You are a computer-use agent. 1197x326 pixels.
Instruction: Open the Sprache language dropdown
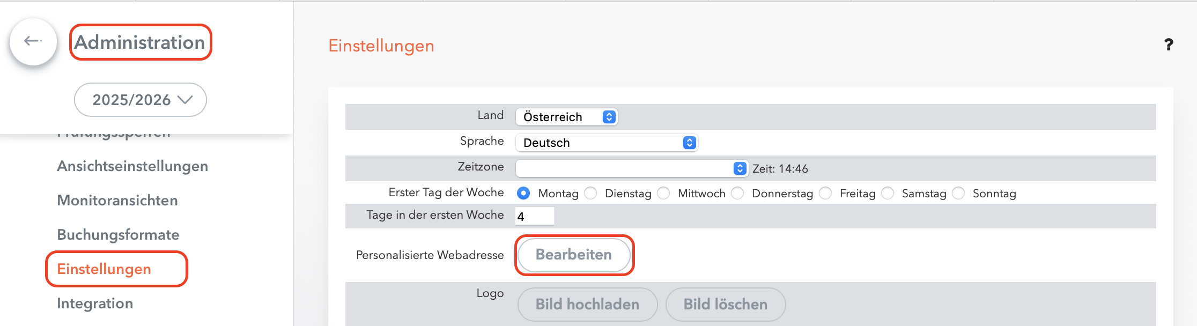[x=606, y=143]
